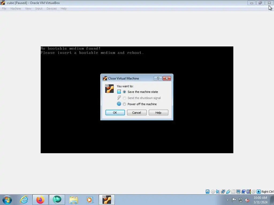Click the mouse integration status icon
Viewport: 274px width, 205px height.
pyautogui.click(x=254, y=192)
